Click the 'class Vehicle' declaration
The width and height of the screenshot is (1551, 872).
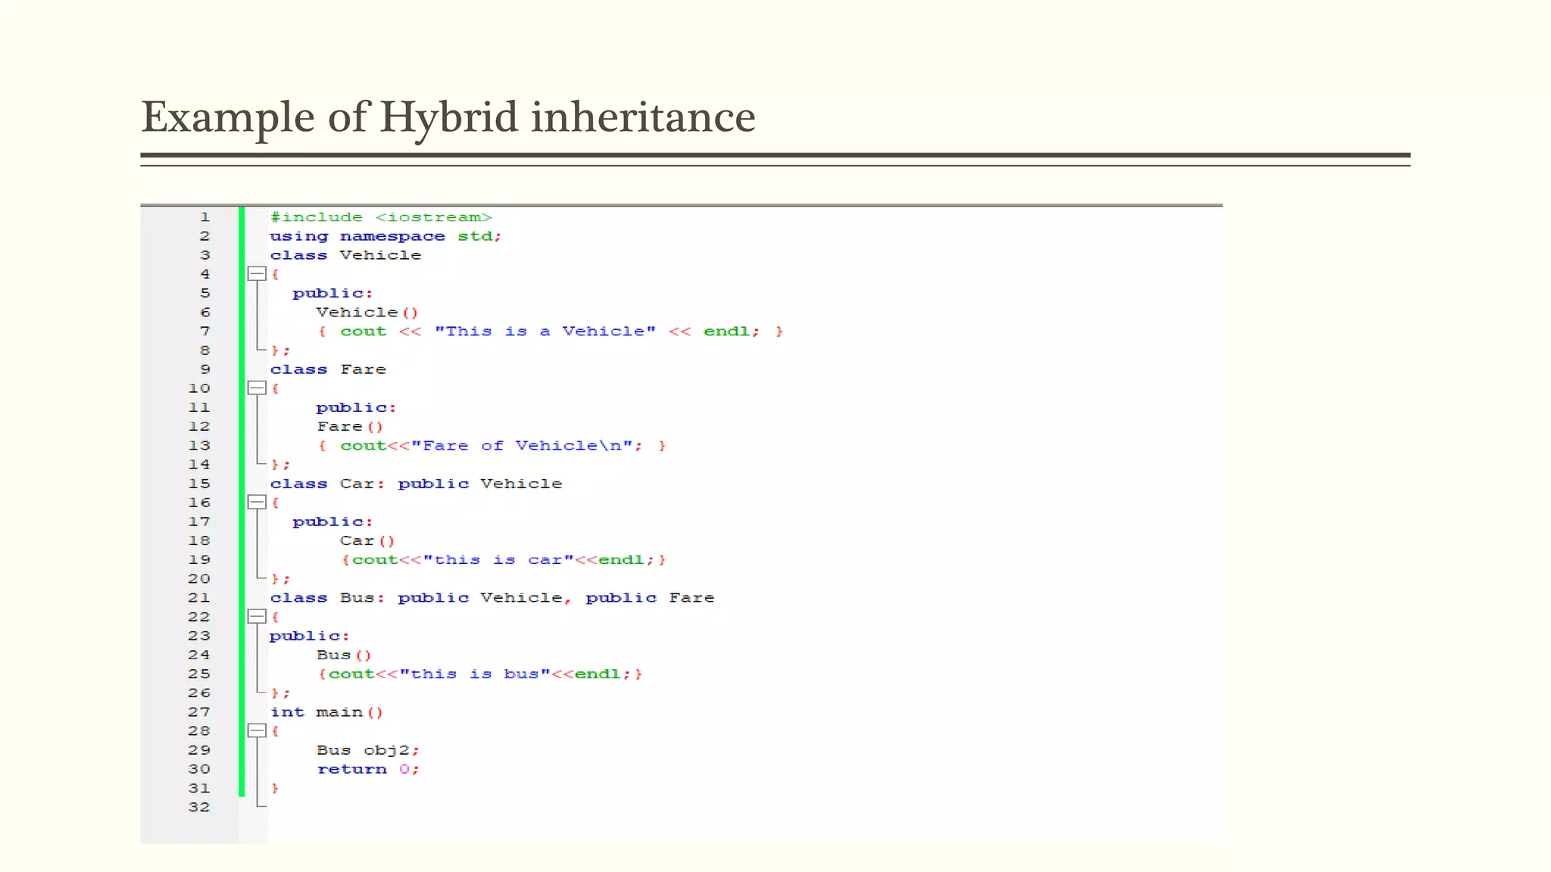click(345, 255)
